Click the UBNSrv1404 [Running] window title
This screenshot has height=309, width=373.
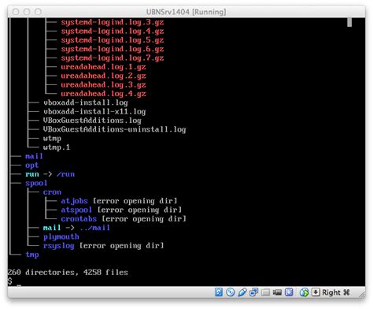(186, 12)
